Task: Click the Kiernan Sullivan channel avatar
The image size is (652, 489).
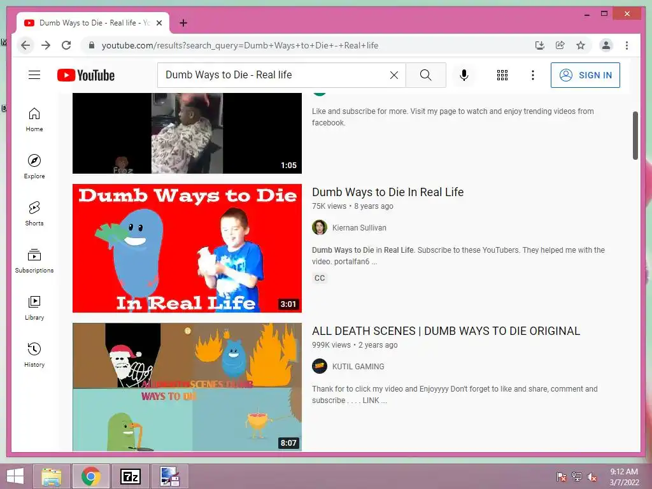Action: [x=320, y=227]
